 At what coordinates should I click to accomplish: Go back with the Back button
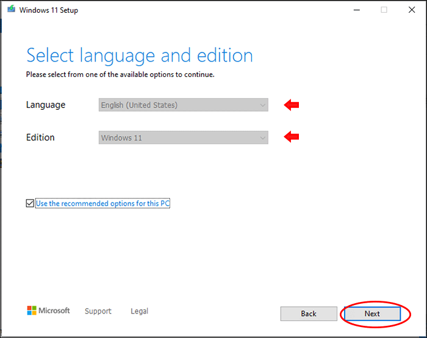pyautogui.click(x=309, y=314)
